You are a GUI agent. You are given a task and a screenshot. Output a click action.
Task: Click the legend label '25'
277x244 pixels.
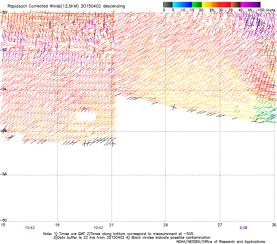click(211, 10)
